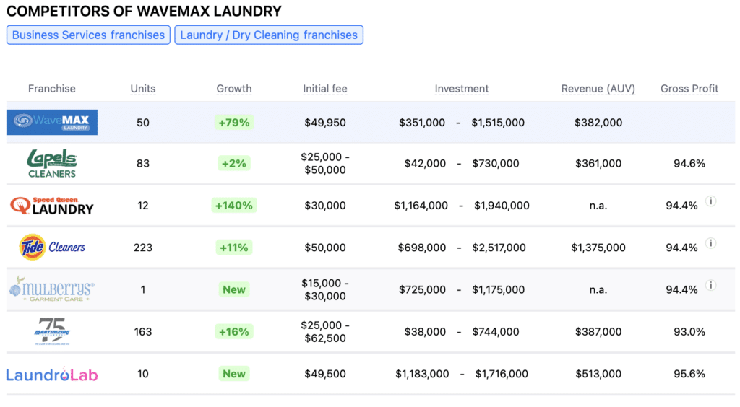This screenshot has height=407, width=740.
Task: Click the $382,000 revenue value
Action: (598, 123)
